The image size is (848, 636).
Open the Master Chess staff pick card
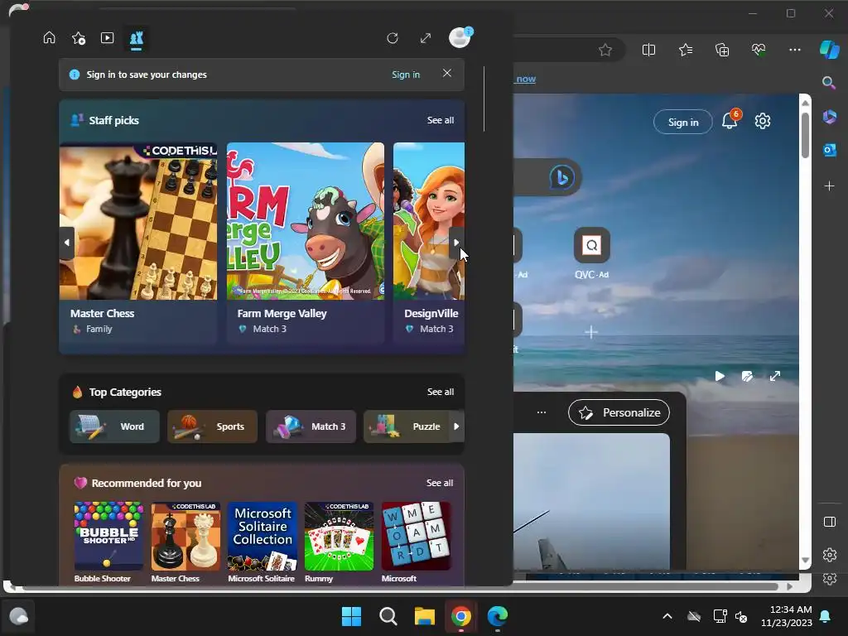138,243
